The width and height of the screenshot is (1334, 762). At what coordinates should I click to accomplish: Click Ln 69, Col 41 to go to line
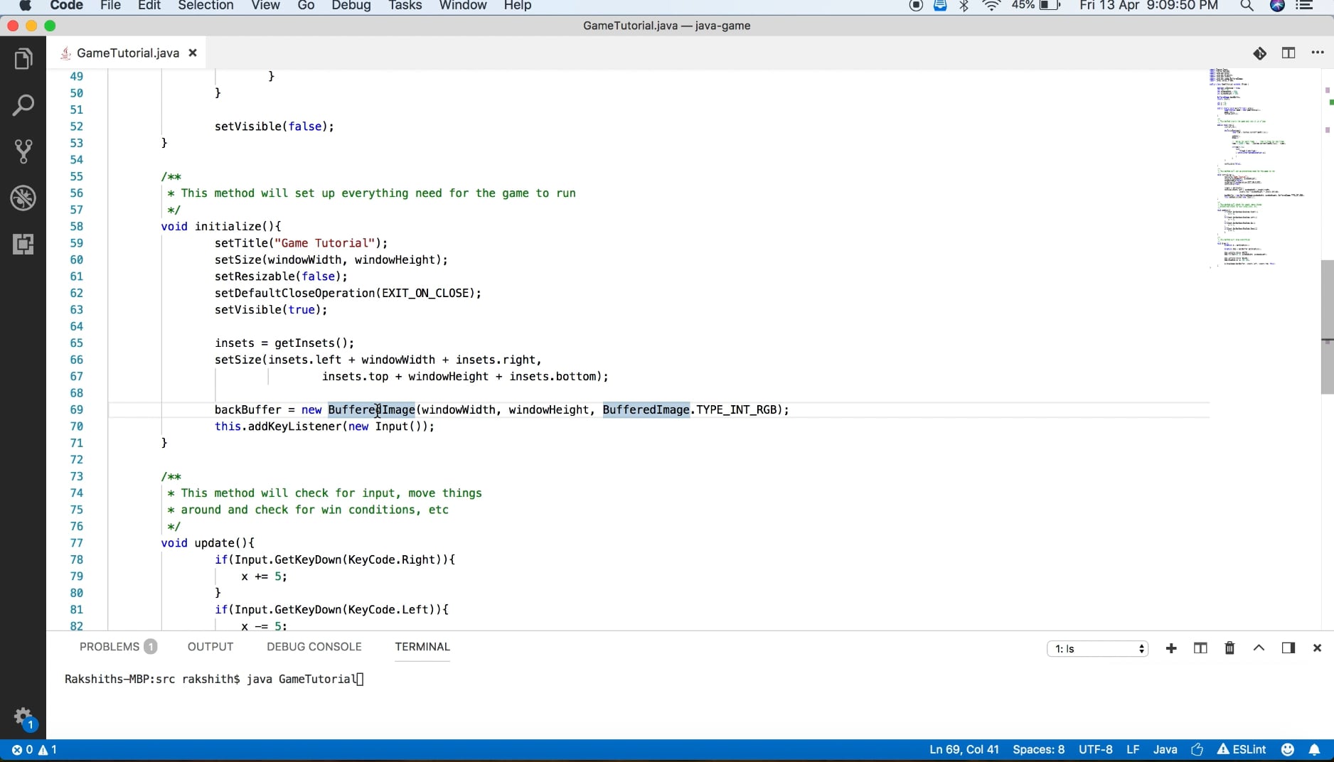click(x=963, y=749)
